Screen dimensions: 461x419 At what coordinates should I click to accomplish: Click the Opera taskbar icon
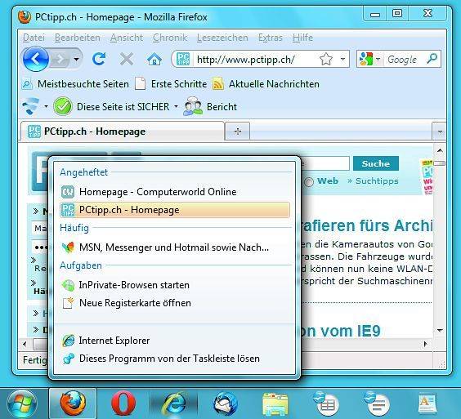[123, 403]
